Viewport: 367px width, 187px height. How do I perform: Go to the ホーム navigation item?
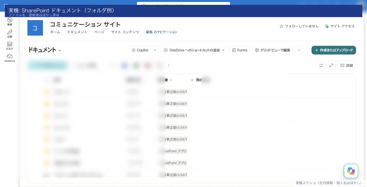coord(55,32)
